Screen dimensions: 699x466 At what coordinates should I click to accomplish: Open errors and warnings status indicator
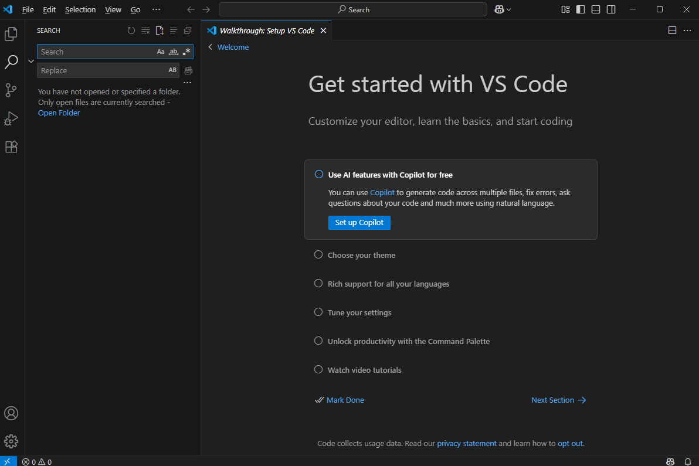tap(37, 461)
